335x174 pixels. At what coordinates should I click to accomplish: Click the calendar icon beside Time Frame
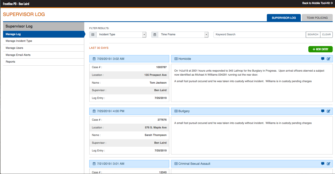point(155,35)
